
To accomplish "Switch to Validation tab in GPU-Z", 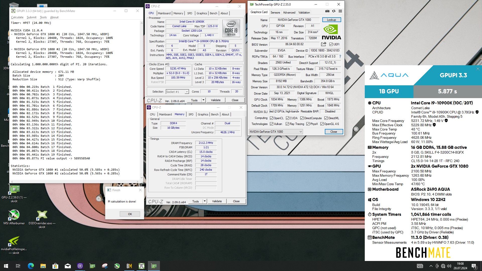I will click(x=304, y=13).
